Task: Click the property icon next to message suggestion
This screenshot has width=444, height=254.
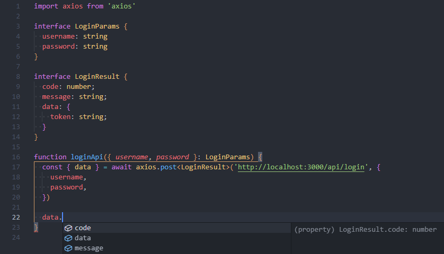Action: [68, 248]
